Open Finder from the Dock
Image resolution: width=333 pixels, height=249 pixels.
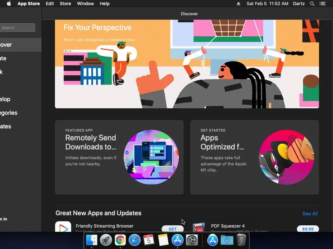tap(91, 240)
